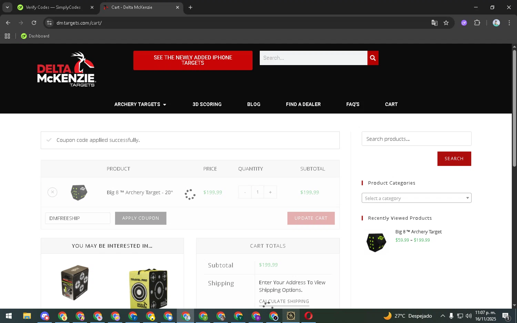Click the Big 8 target cart thumbnail
Screen dimensions: 517x323
pyautogui.click(x=79, y=192)
